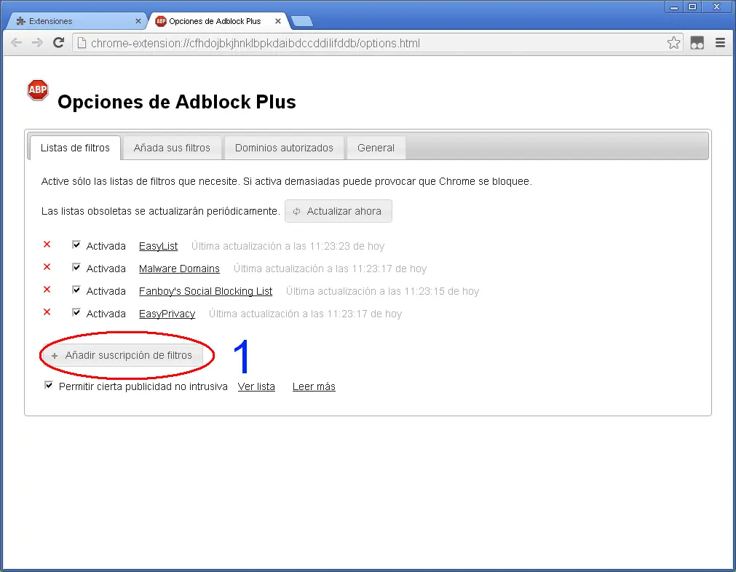Click the page icon in the address bar

[82, 43]
